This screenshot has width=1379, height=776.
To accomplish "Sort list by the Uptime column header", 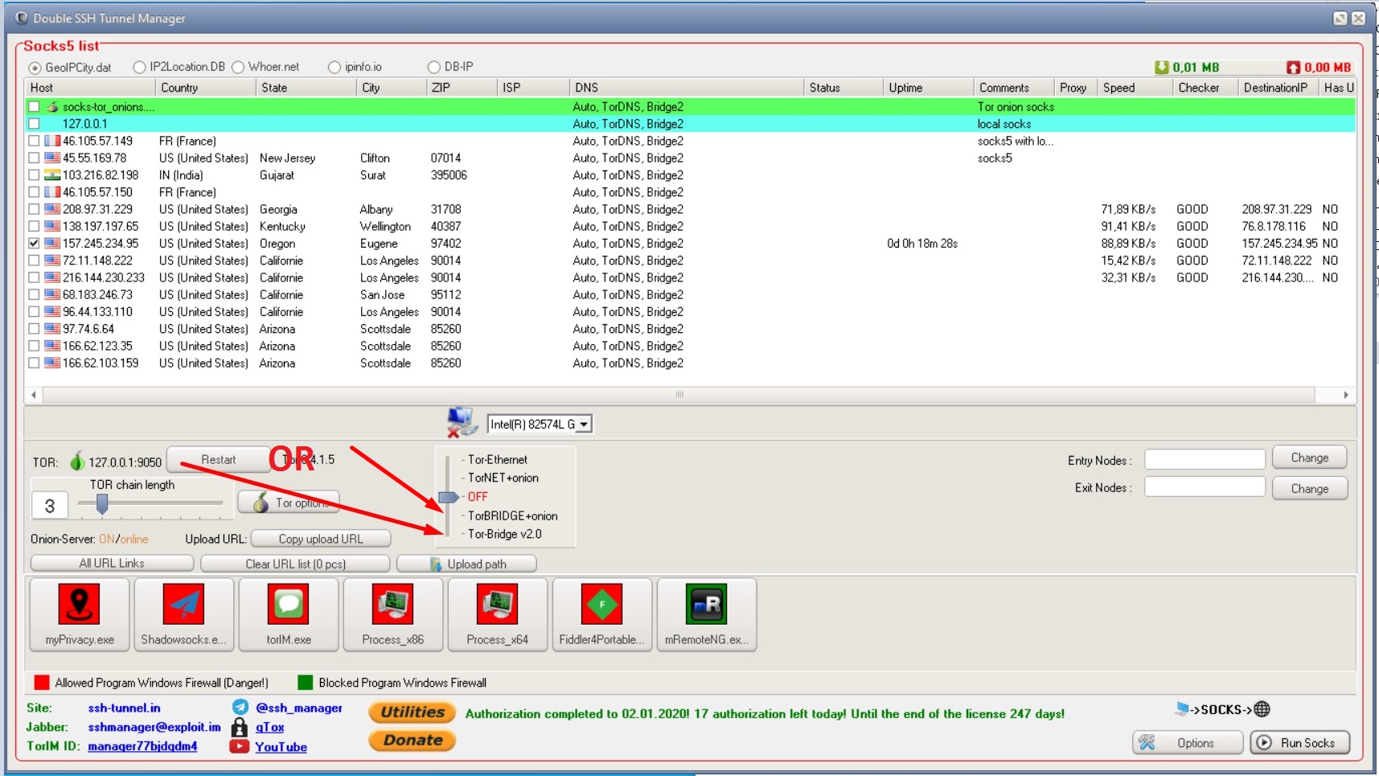I will pos(928,88).
